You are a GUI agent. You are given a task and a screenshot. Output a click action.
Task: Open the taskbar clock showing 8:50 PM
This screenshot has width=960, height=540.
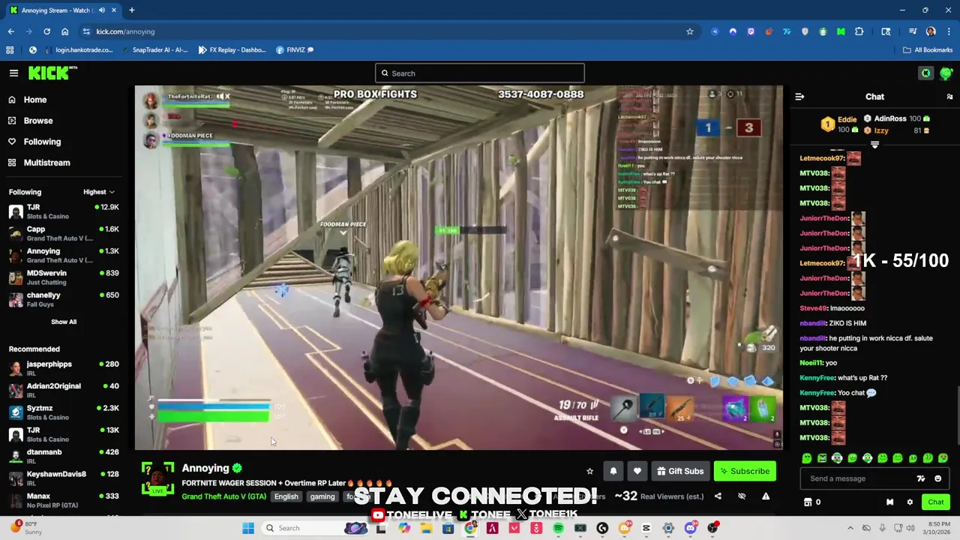pos(937,528)
